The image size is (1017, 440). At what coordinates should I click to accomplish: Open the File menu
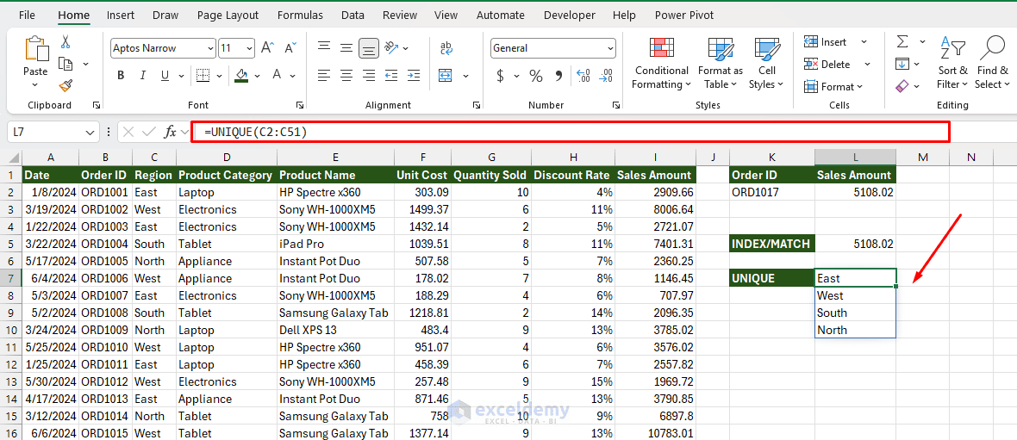coord(28,15)
